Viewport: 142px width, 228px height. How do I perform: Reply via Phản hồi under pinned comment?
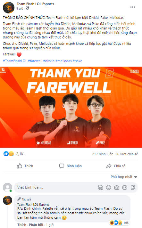click(36, 225)
